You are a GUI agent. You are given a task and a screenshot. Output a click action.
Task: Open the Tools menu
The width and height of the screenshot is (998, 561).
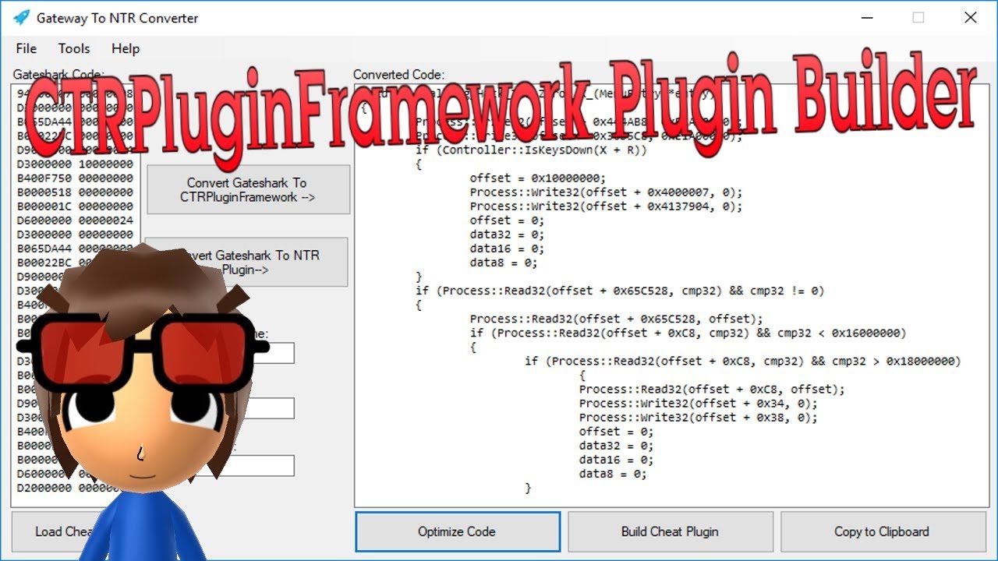[x=74, y=48]
